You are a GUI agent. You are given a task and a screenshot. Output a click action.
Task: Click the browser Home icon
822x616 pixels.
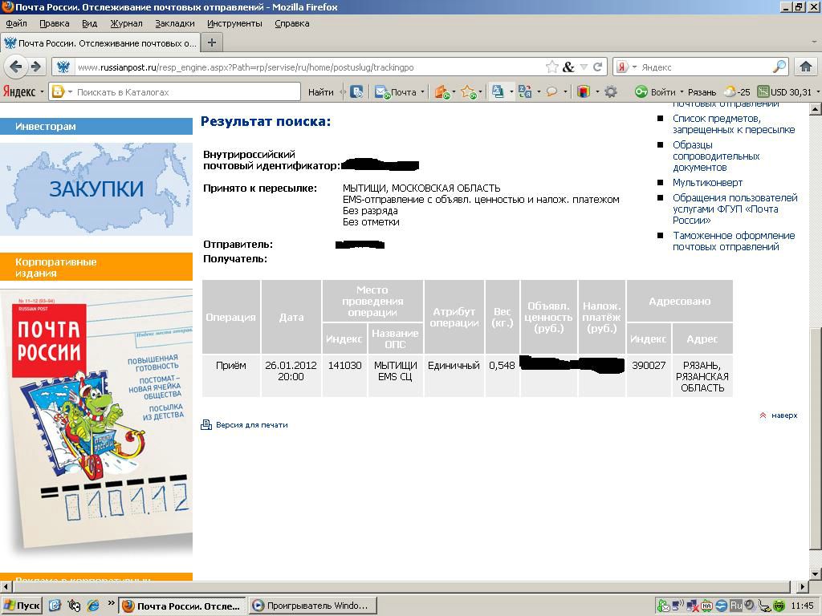pyautogui.click(x=807, y=67)
